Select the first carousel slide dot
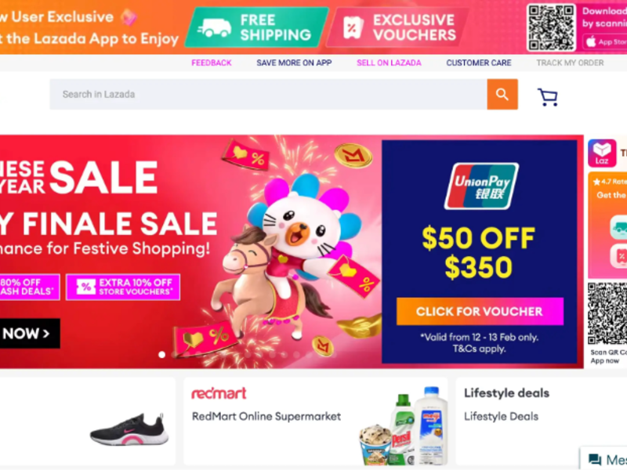The height and width of the screenshot is (470, 627). (x=161, y=355)
